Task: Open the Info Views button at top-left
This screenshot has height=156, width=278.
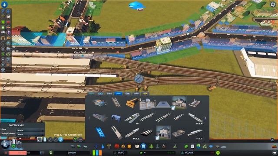Action: [x=4, y=4]
